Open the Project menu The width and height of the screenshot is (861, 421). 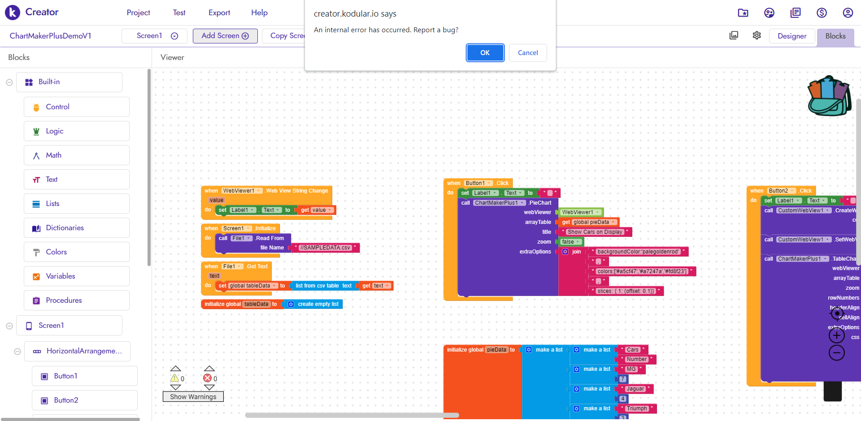pyautogui.click(x=138, y=13)
